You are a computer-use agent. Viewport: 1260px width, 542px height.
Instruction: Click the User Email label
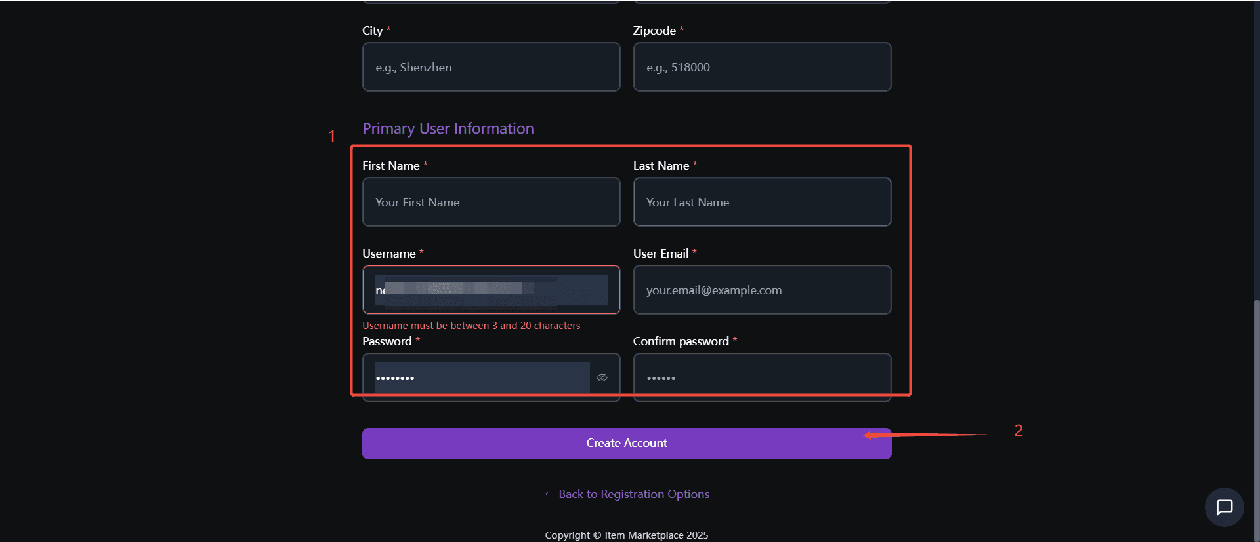(x=660, y=254)
